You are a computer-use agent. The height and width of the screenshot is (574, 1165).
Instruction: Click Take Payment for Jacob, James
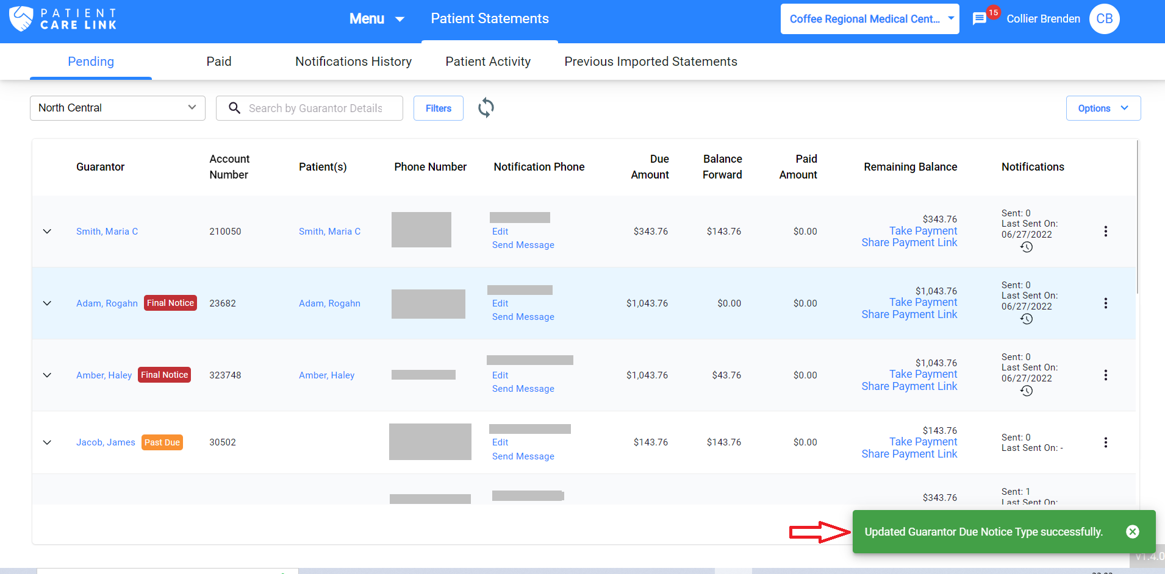coord(923,442)
